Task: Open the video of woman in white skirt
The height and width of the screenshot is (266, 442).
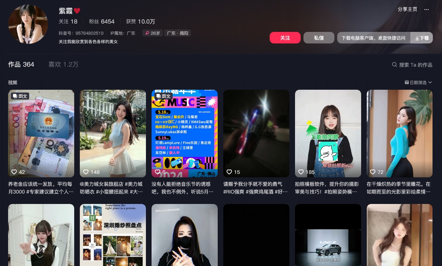Action: (x=113, y=134)
